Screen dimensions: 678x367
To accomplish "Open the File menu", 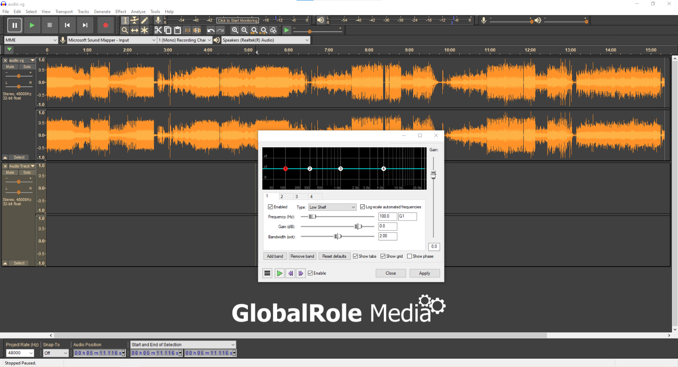I will [x=6, y=11].
